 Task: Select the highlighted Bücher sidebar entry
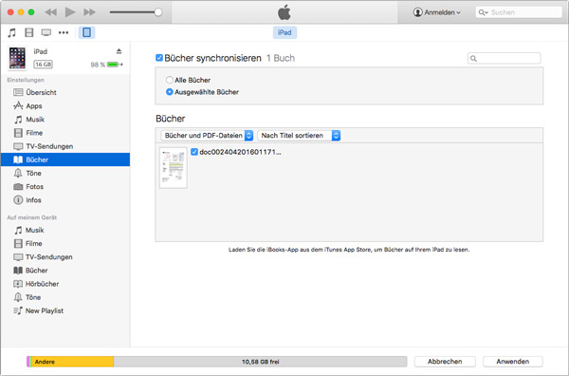65,160
